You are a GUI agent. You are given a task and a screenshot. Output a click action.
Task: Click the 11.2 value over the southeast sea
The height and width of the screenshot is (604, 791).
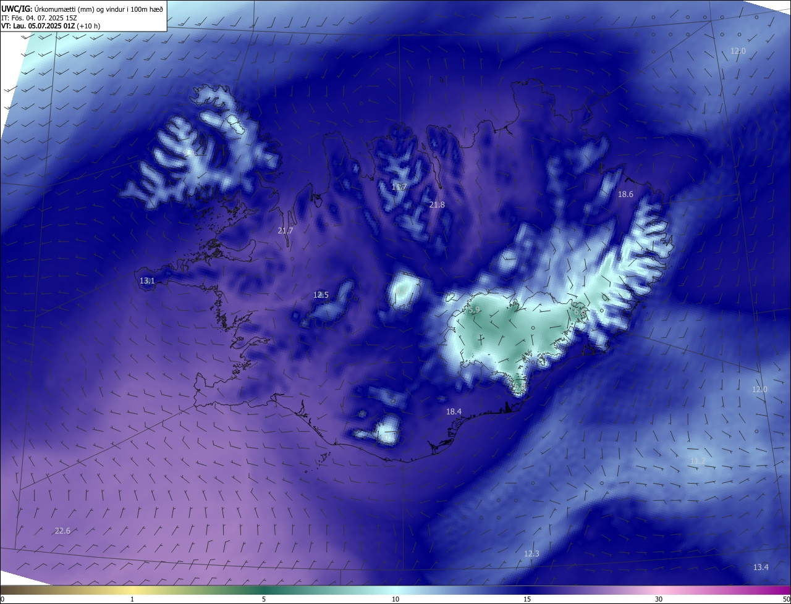tap(698, 461)
